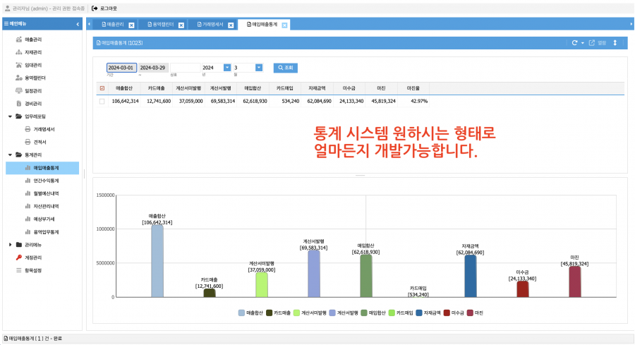635x345 pixels.
Task: Open 용역캘린더 from the sidebar
Action: [x=35, y=78]
